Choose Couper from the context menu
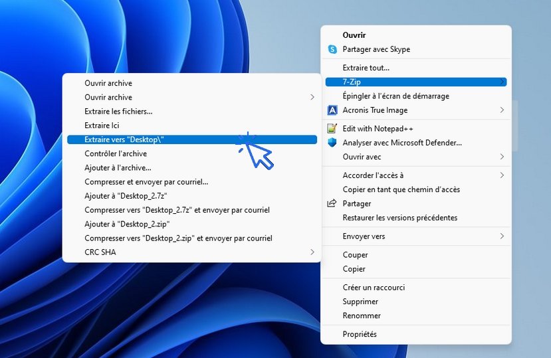Screen dimensions: 551x358 (415, 254)
